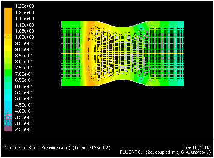Image resolution: width=214 pixels, height=158 pixels.
Task: Select the 1.05e+00 legend label
Action: click(24, 31)
